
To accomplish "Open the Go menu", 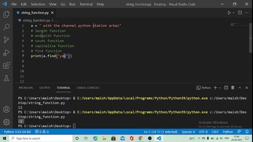I will (x=63, y=4).
